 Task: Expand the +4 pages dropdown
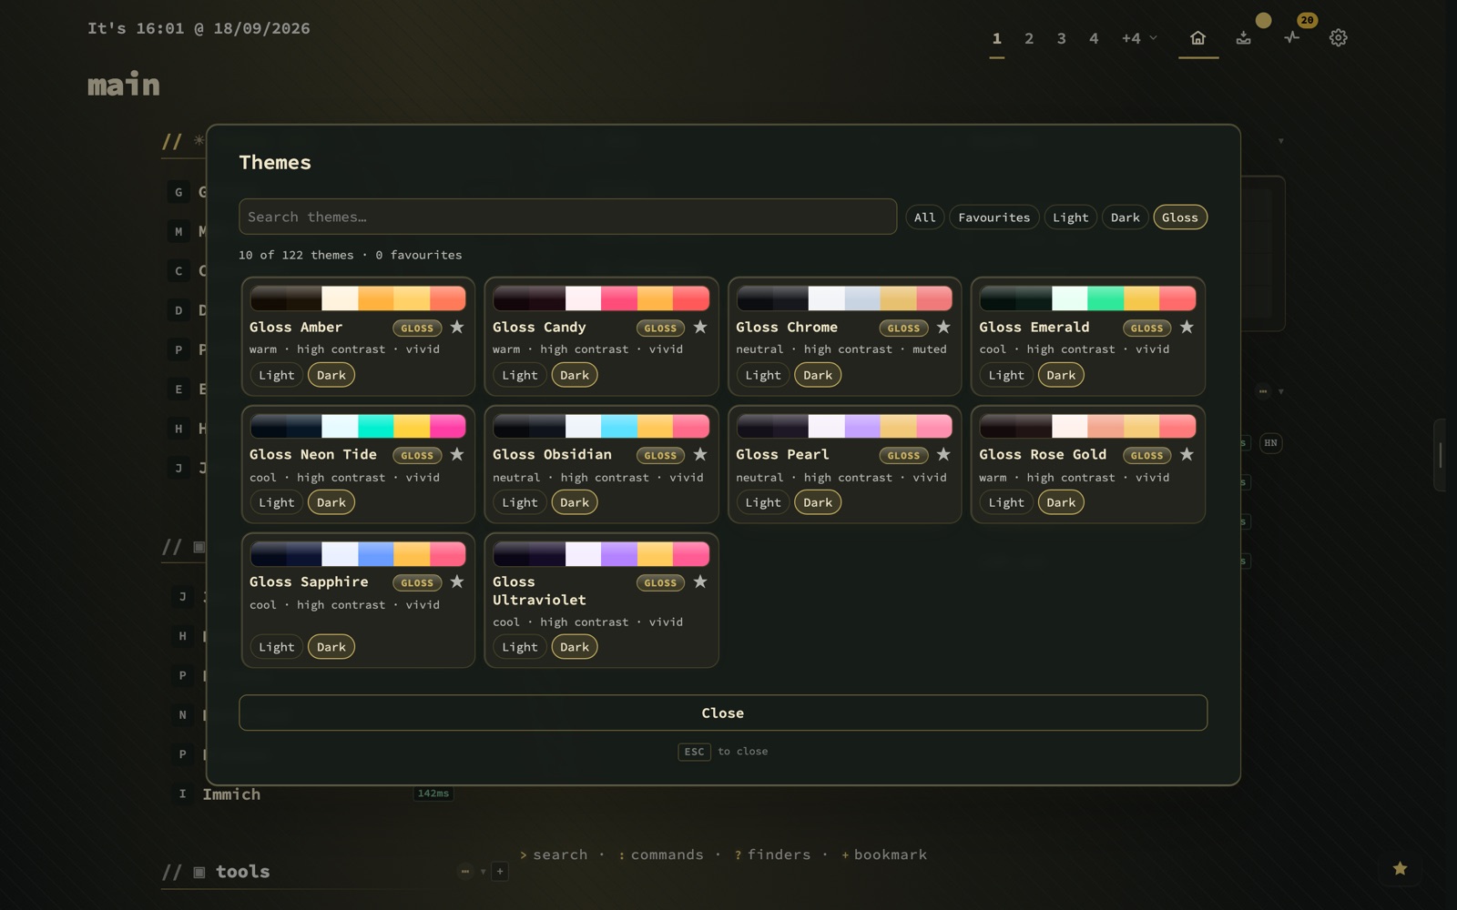point(1139,38)
